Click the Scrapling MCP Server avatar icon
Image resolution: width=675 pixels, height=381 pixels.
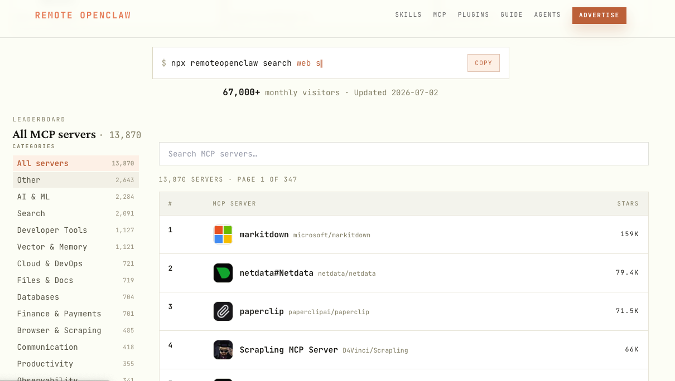223,350
